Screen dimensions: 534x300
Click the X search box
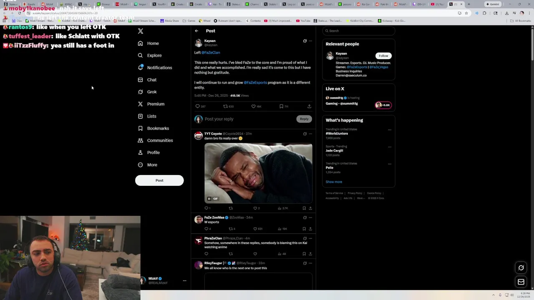coord(358,31)
